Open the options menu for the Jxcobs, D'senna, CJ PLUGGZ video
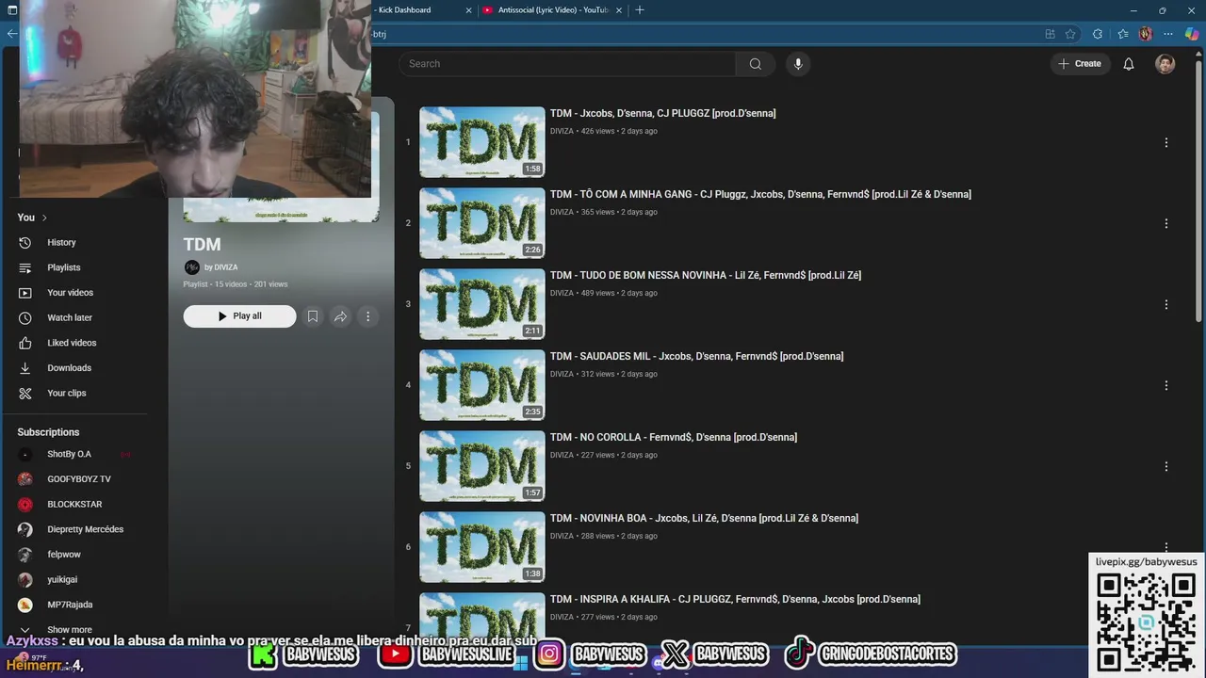 (1165, 142)
